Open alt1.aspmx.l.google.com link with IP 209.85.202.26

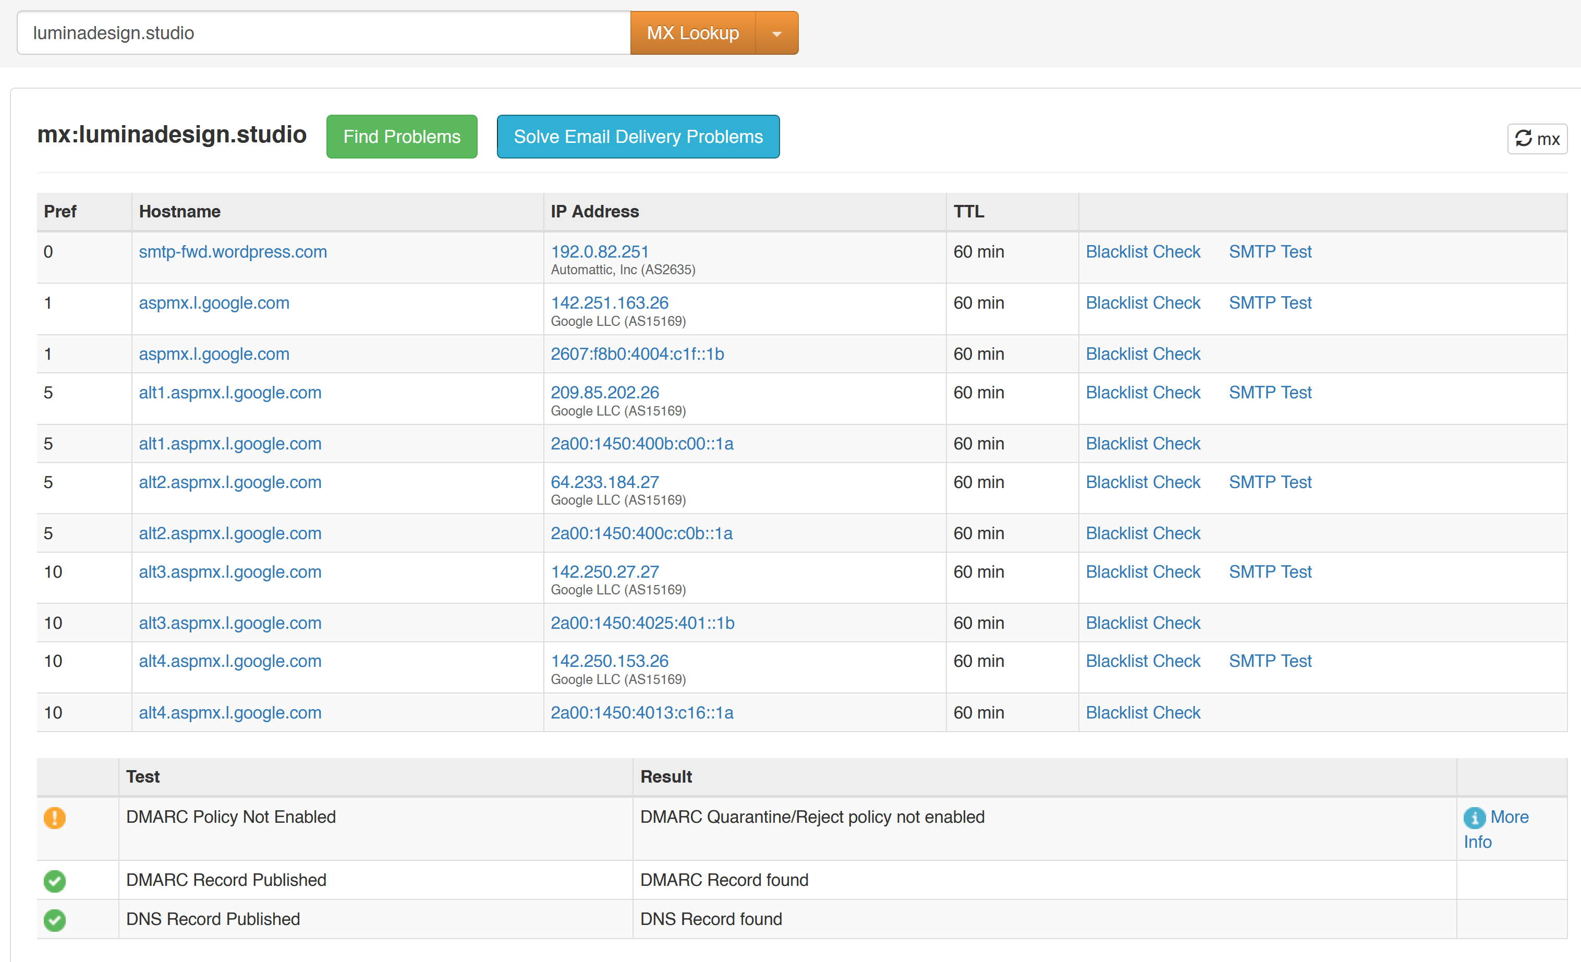[x=230, y=393]
